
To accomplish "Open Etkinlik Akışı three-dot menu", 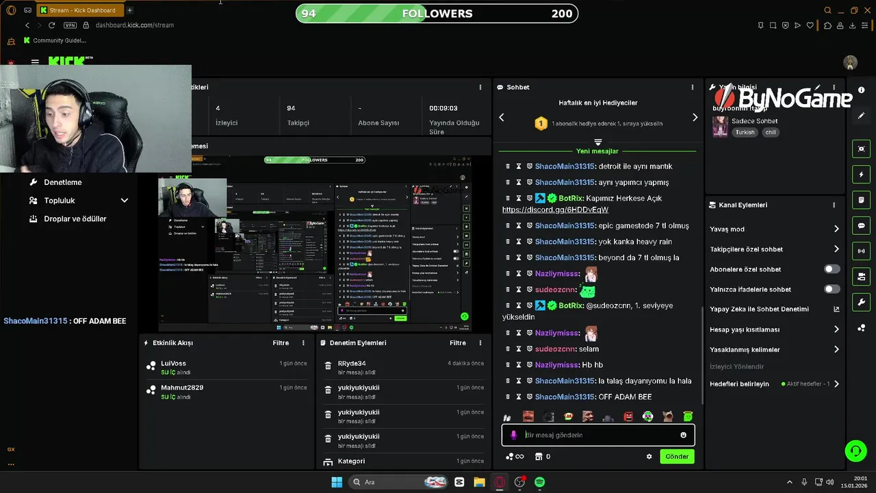I will [x=303, y=343].
